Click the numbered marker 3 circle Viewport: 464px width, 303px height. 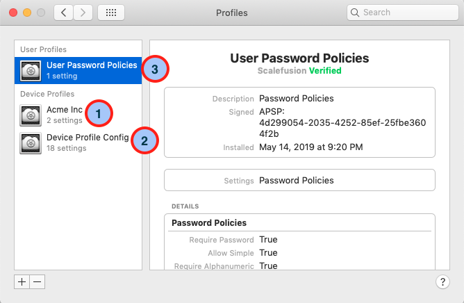tap(155, 69)
